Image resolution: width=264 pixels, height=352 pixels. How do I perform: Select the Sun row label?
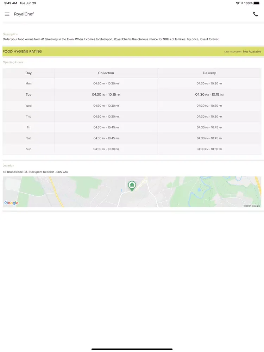point(29,149)
